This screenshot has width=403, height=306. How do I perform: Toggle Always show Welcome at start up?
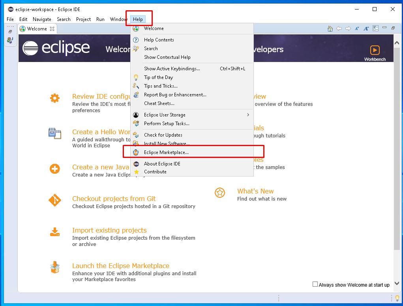pos(315,284)
